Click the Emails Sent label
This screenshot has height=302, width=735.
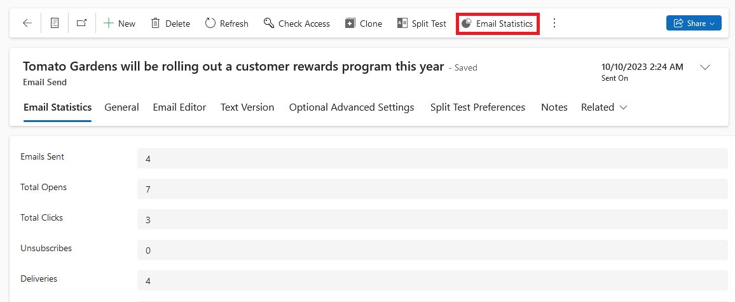(43, 156)
